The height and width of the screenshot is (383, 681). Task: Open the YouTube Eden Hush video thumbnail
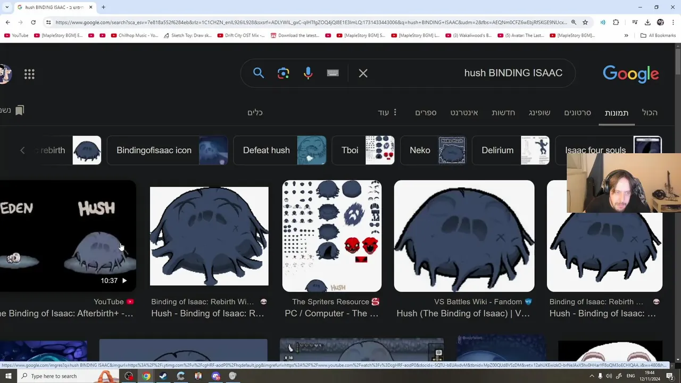68,236
